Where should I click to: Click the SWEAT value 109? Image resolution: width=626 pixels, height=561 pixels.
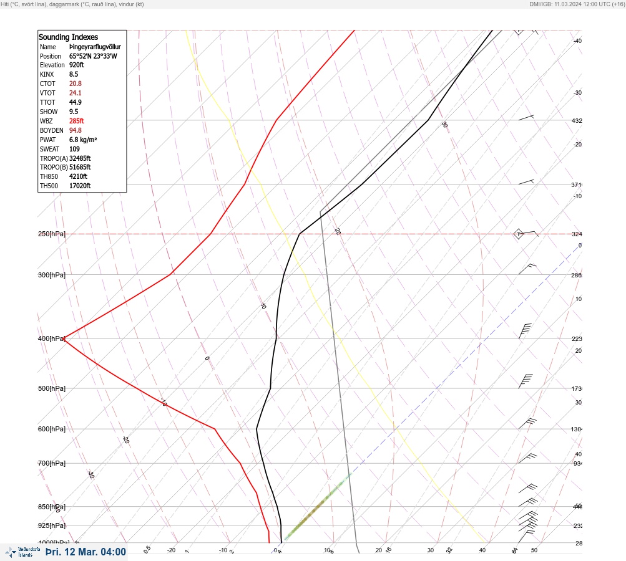pyautogui.click(x=74, y=149)
